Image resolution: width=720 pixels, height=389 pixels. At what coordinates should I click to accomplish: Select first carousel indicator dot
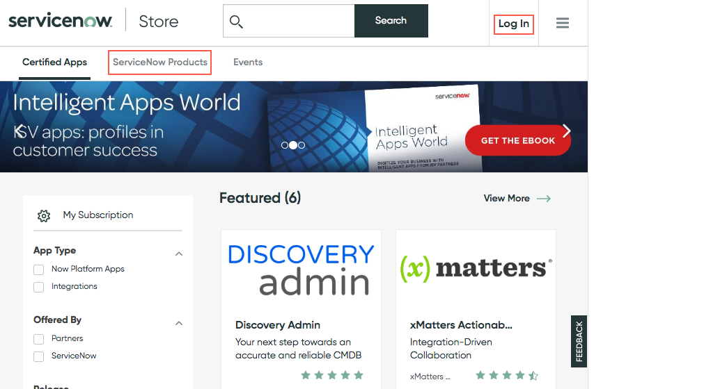(285, 145)
